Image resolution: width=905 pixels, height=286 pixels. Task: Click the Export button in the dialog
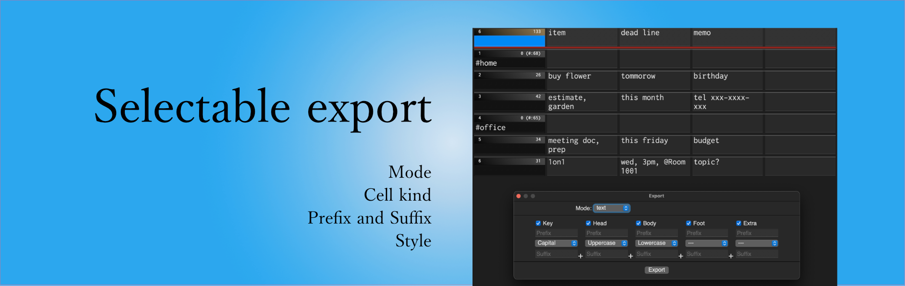[657, 270]
